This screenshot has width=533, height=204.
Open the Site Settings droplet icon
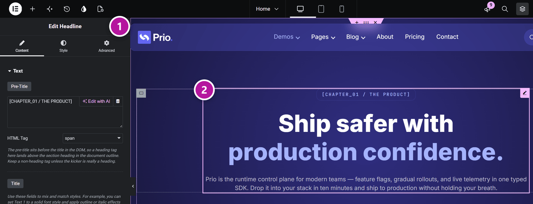[x=84, y=9]
